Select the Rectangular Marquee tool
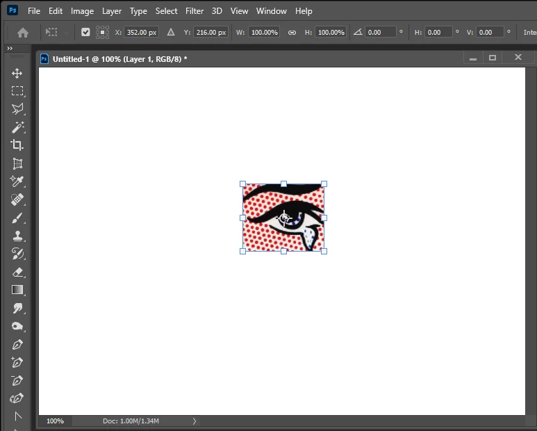The width and height of the screenshot is (537, 431). (x=17, y=91)
